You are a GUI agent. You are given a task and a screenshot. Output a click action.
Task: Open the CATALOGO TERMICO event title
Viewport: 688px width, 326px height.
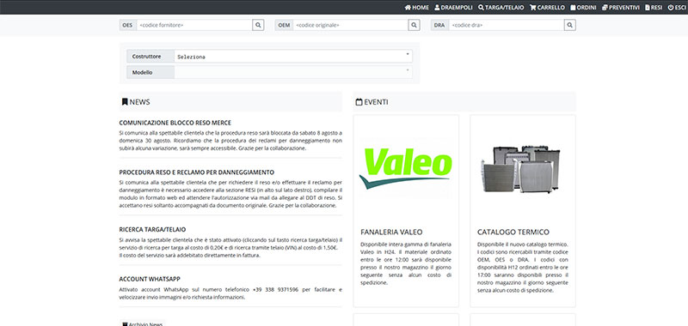click(513, 232)
